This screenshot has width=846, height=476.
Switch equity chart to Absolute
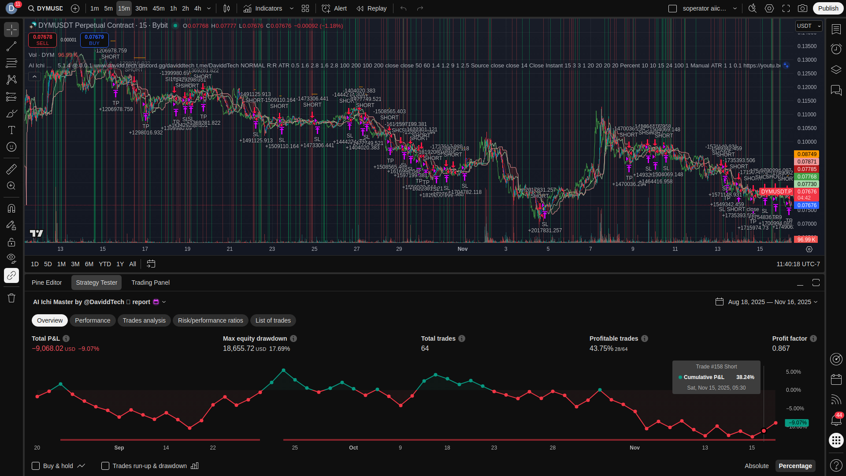[756, 466]
